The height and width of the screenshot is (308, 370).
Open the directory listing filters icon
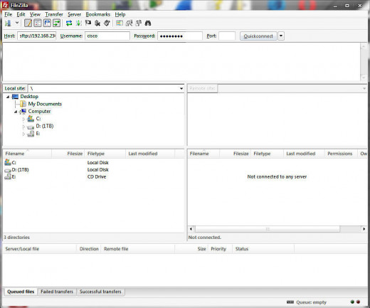[x=120, y=23]
